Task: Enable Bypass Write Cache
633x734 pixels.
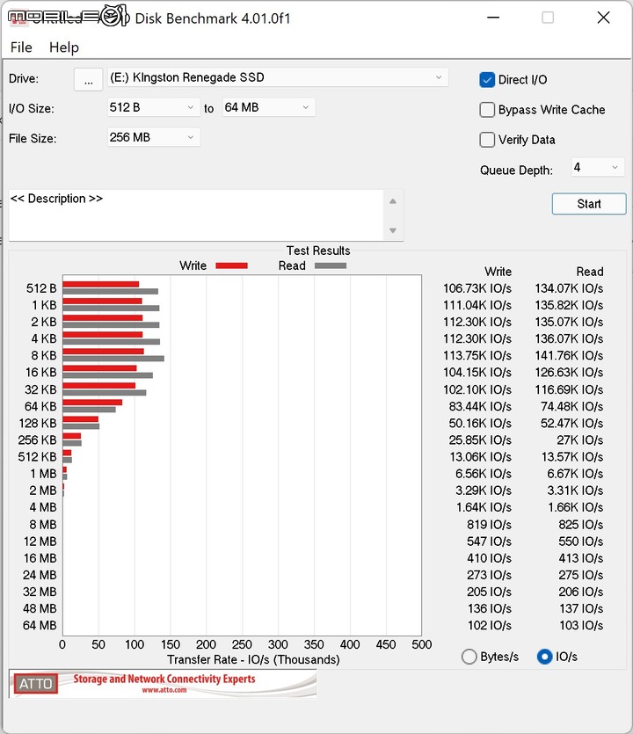Action: [487, 110]
